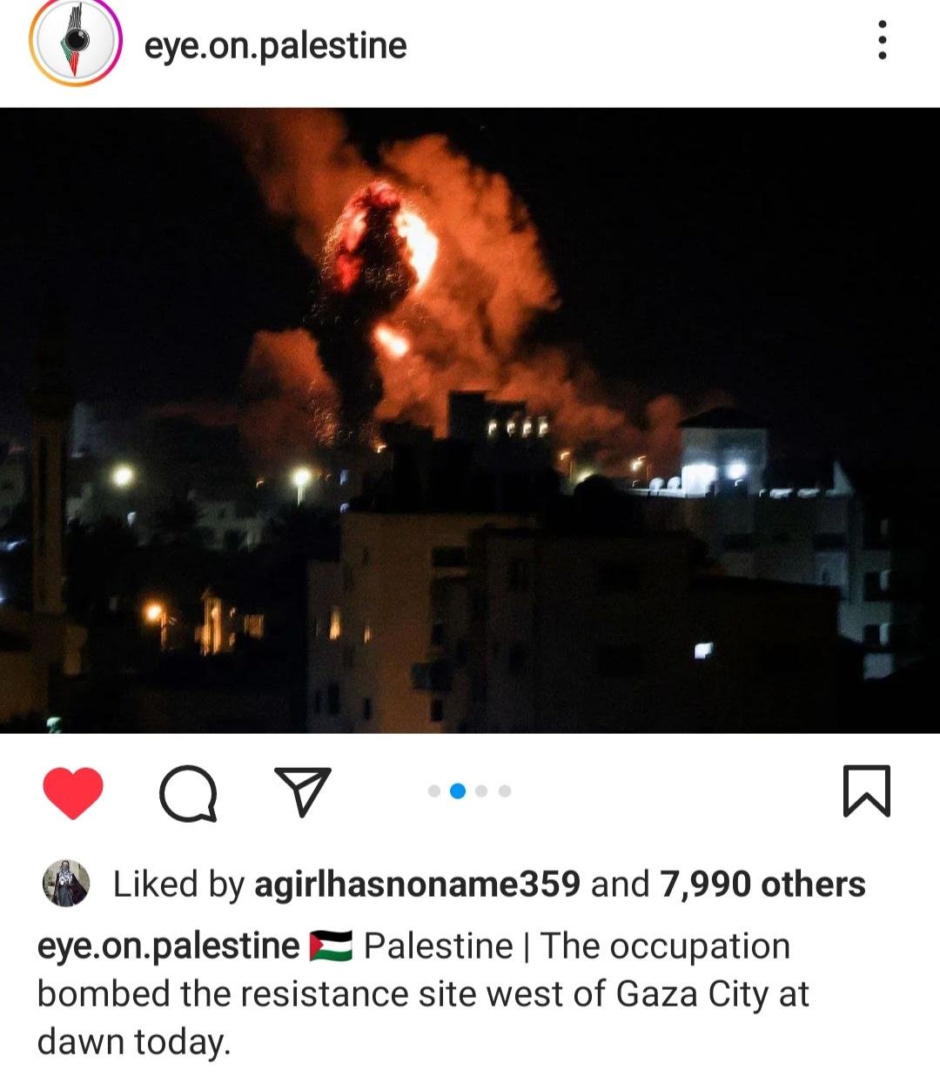Tap 'Liked by' text row

coord(489,885)
